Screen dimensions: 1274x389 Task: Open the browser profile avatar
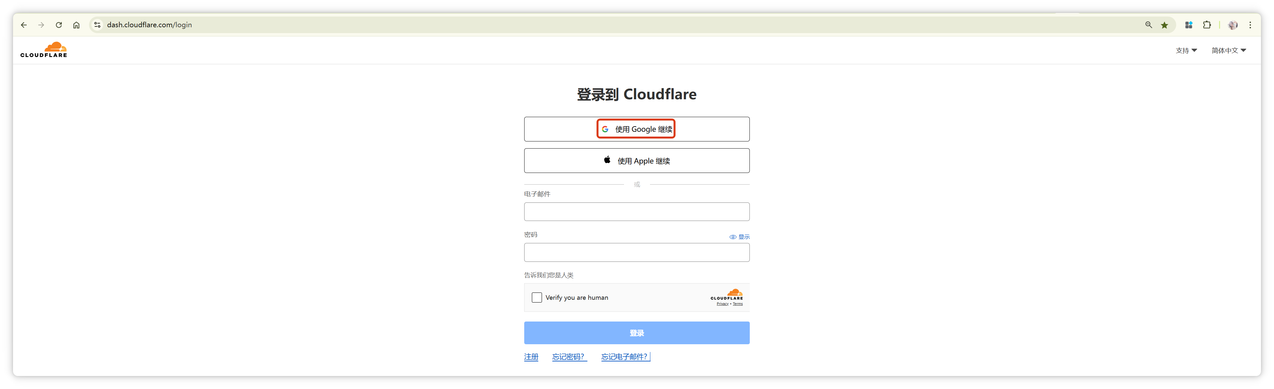[1232, 25]
